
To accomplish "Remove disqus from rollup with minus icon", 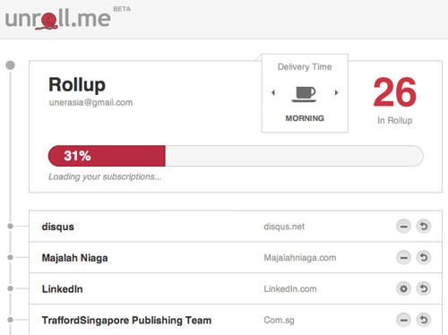I will click(403, 227).
